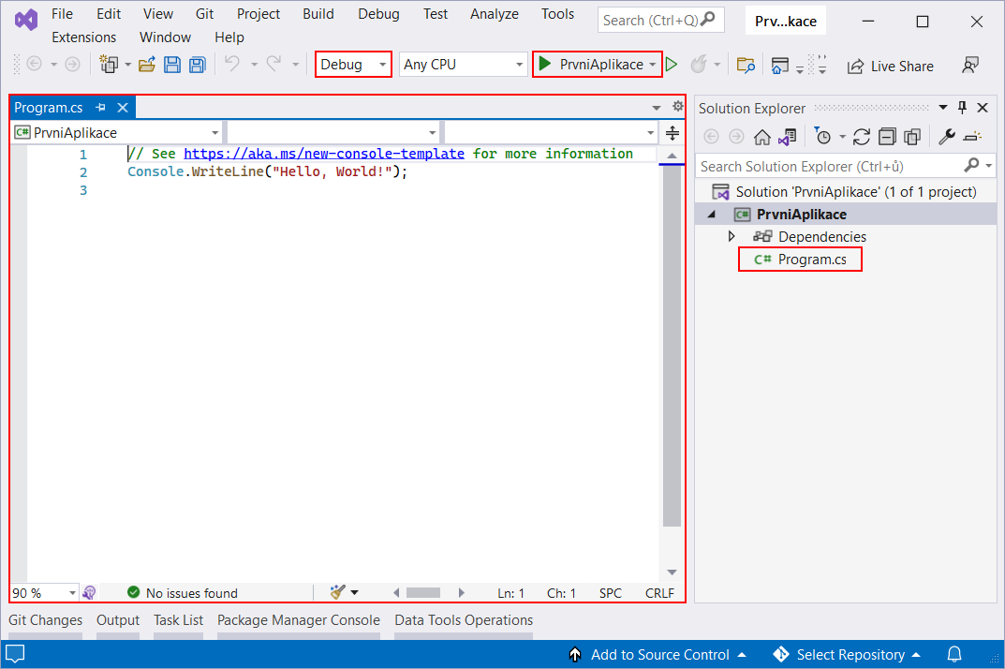Image resolution: width=1005 pixels, height=669 pixels.
Task: Run PrvniAplikace with green Start button
Action: point(590,64)
